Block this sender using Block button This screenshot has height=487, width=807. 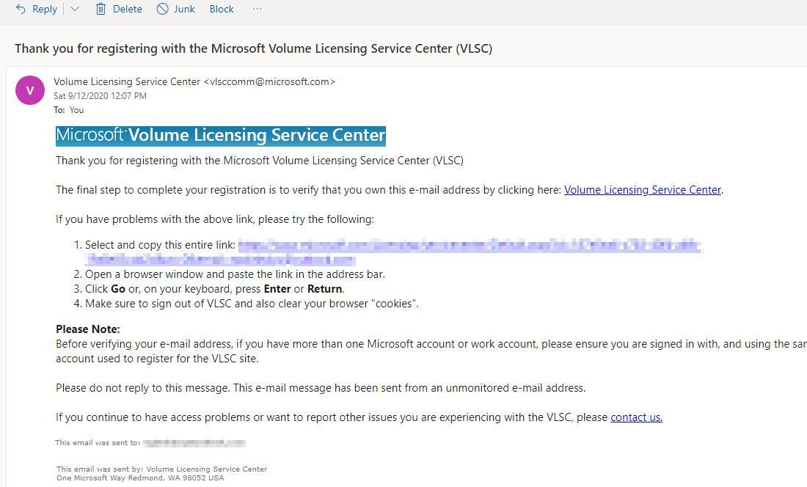click(x=222, y=10)
